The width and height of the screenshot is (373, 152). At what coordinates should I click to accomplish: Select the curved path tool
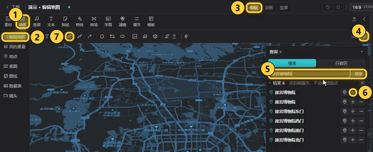[x=80, y=36]
